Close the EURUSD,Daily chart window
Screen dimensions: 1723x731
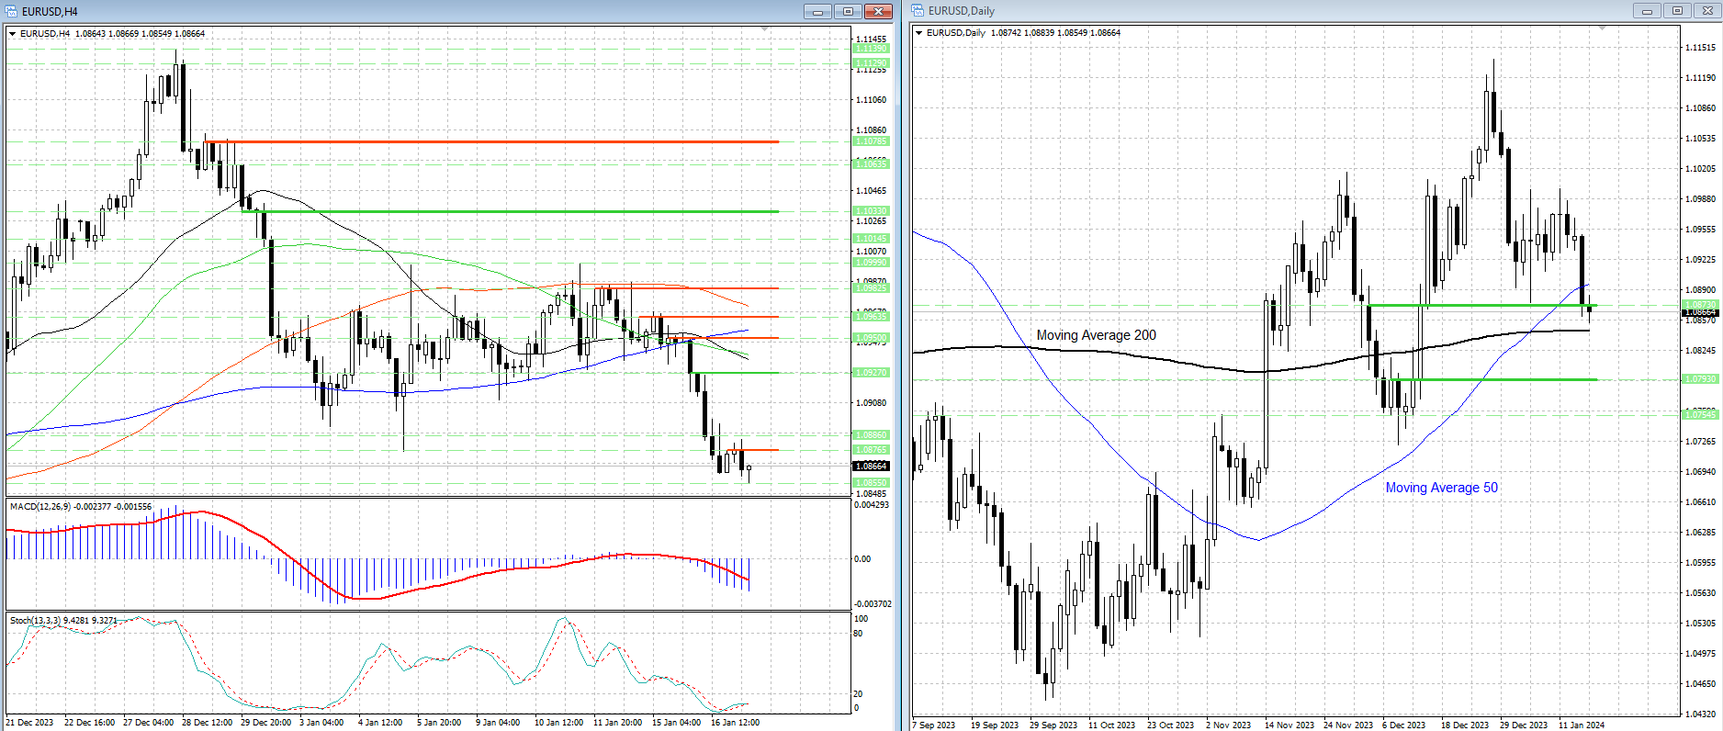1707,11
